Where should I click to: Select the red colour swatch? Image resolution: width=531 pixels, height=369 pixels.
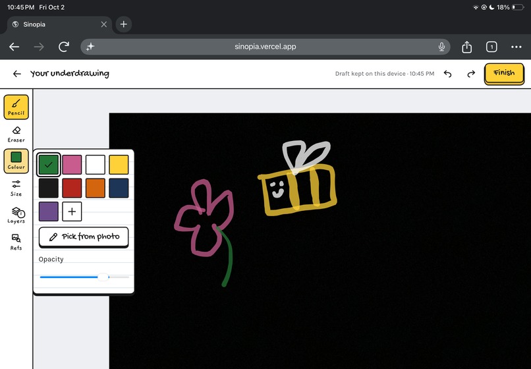click(72, 188)
